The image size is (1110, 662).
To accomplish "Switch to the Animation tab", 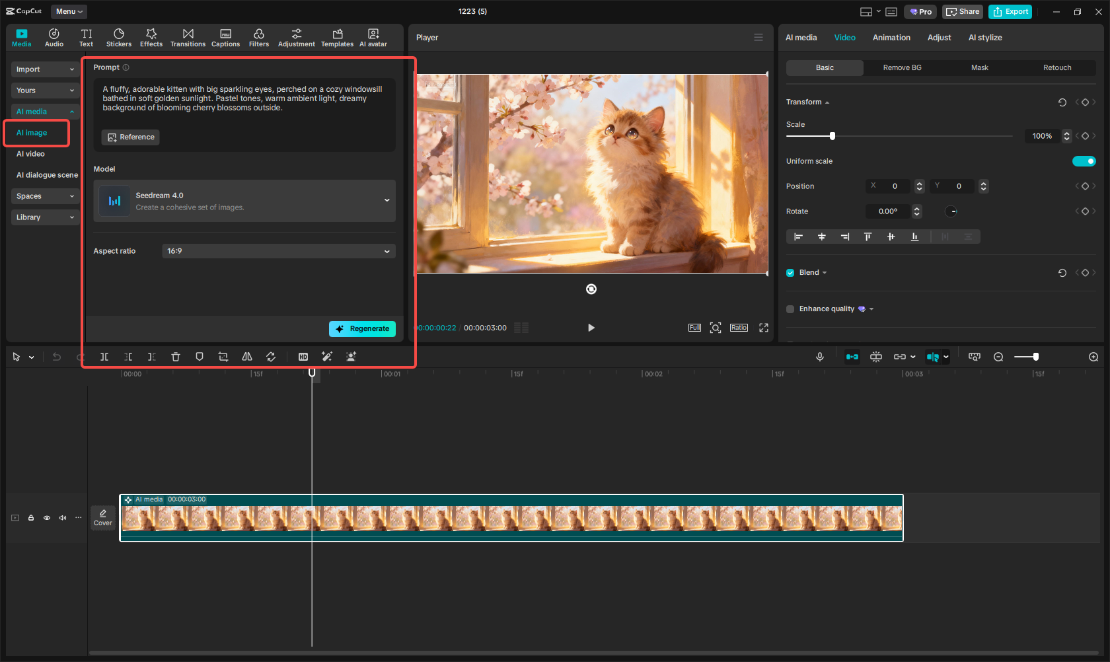I will [x=891, y=38].
